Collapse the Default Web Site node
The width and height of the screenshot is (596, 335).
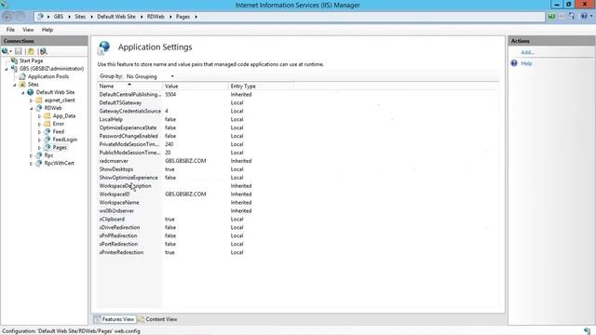22,93
